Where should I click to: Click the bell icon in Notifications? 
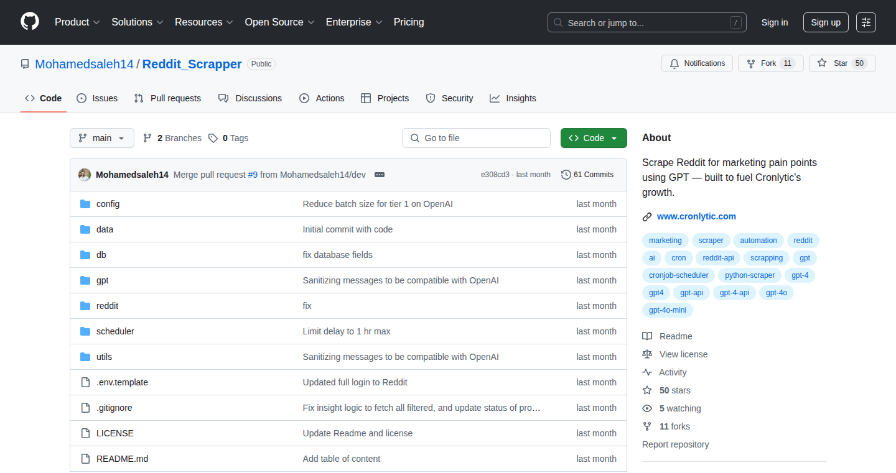[674, 63]
